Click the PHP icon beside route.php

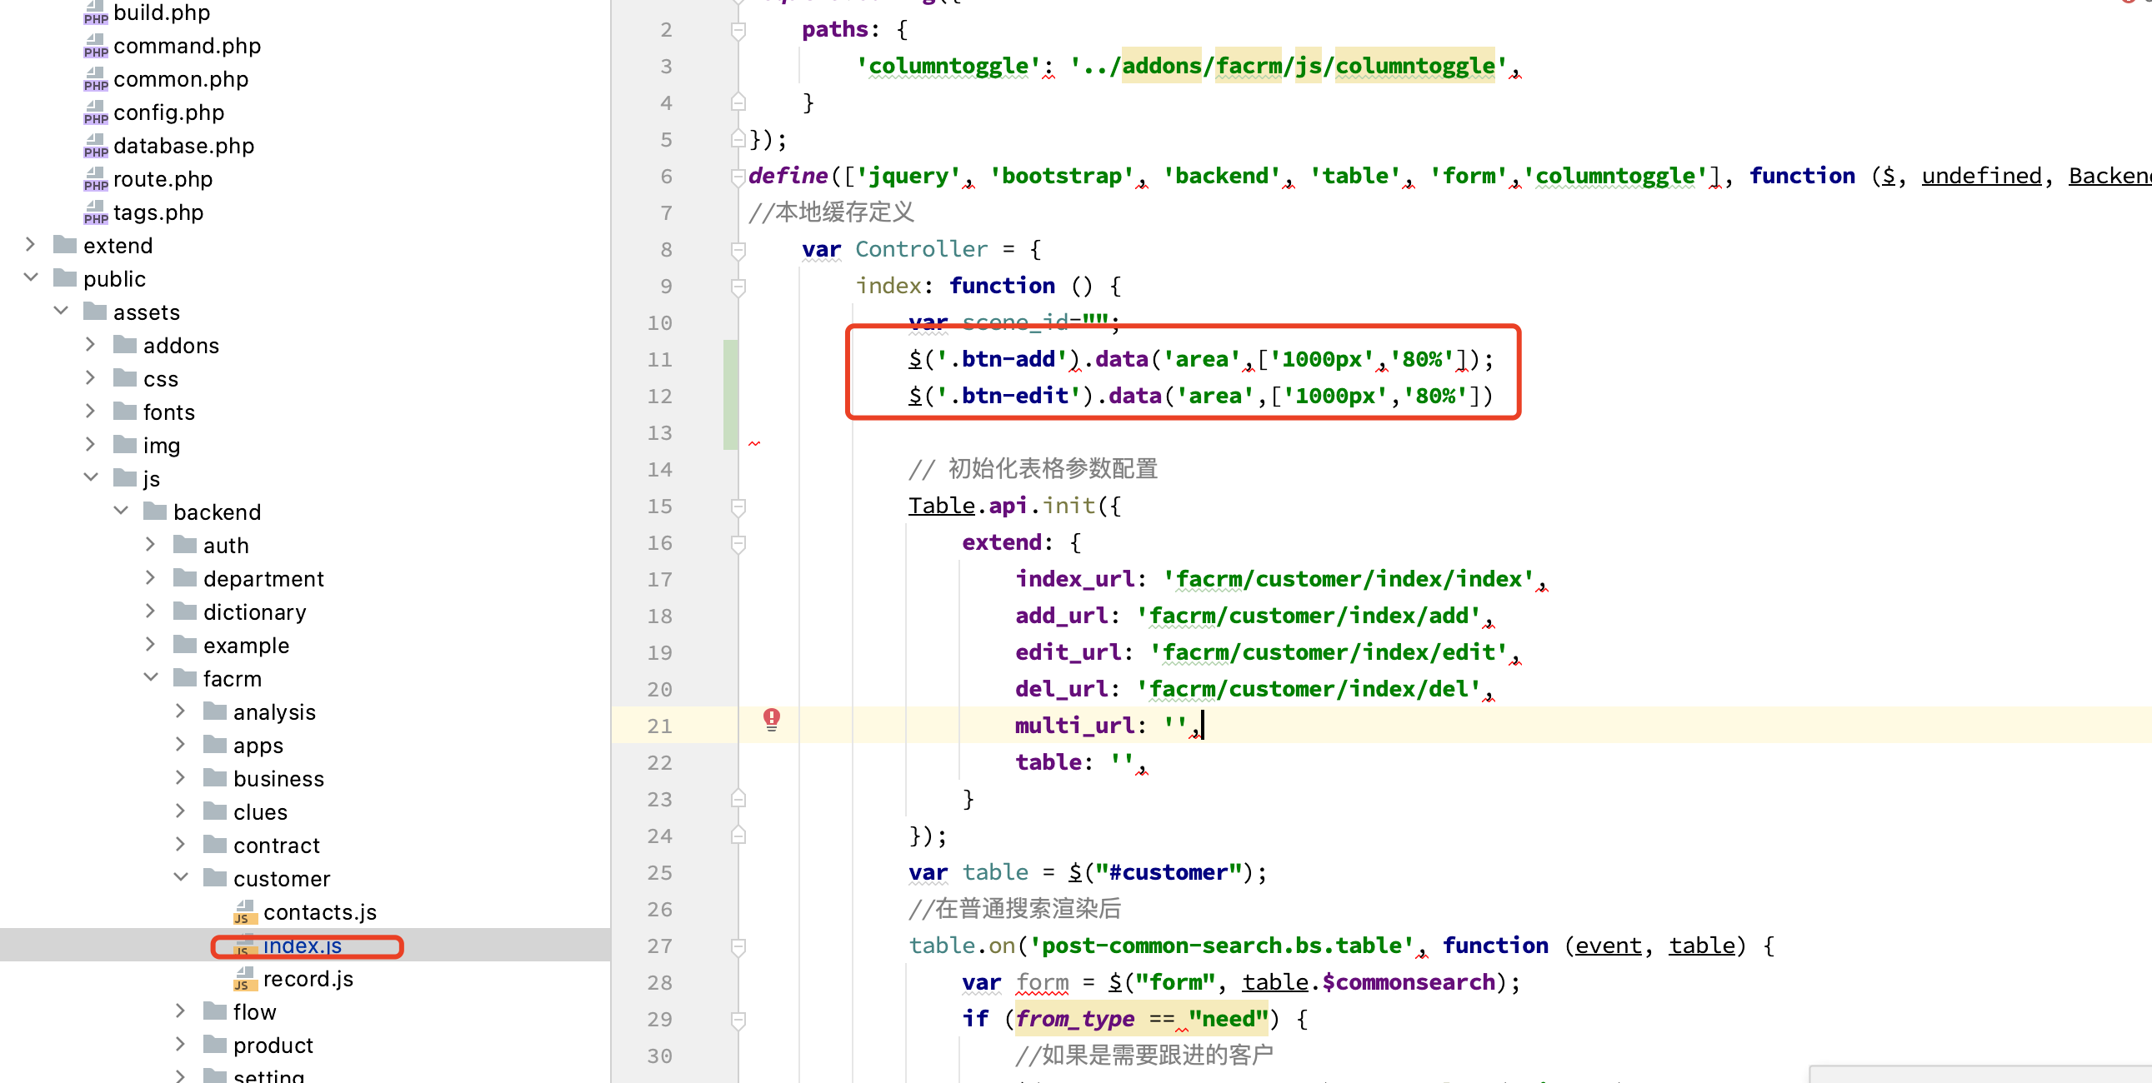[95, 179]
